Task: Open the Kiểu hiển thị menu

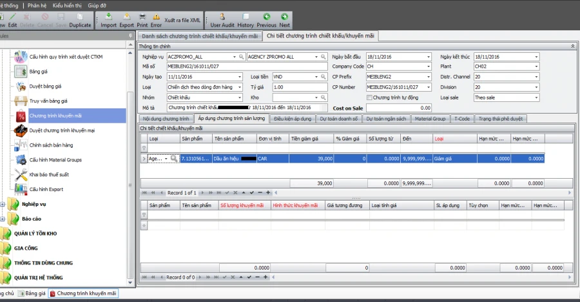Action: pos(67,6)
